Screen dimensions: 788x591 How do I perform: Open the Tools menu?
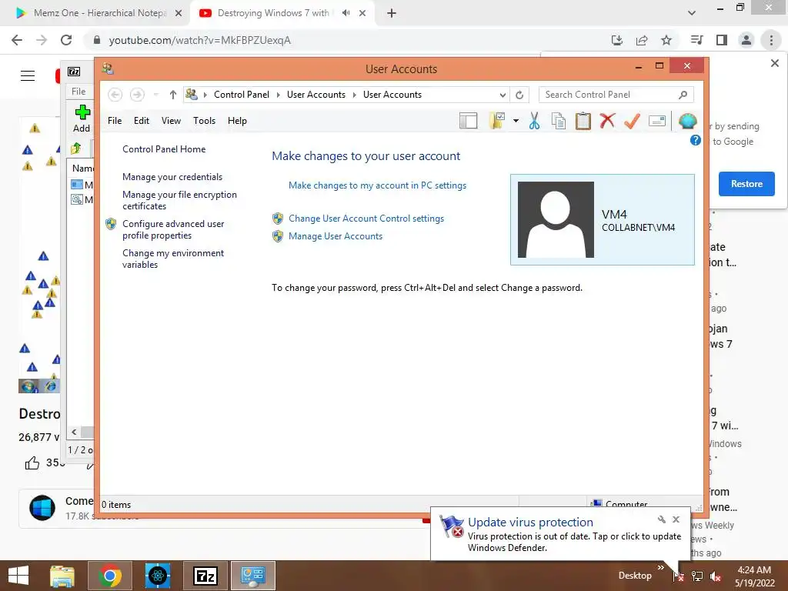[204, 121]
